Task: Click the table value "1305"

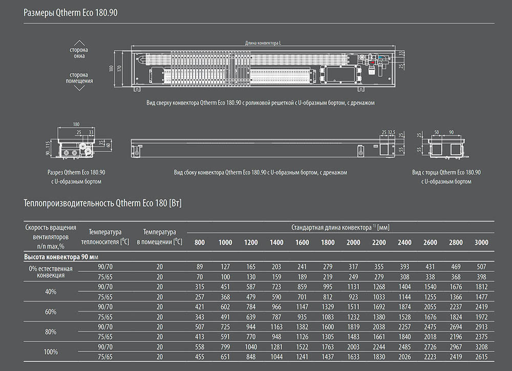Action: pyautogui.click(x=328, y=337)
